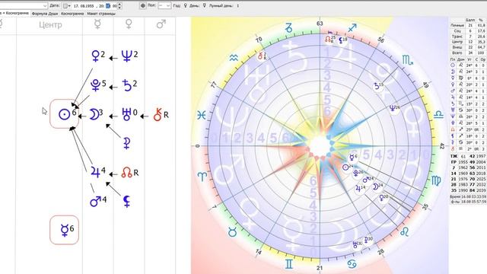This screenshot has height=274, width=487.
Task: Select the Moon glyph marked 3 in the formula
Action: click(x=94, y=114)
